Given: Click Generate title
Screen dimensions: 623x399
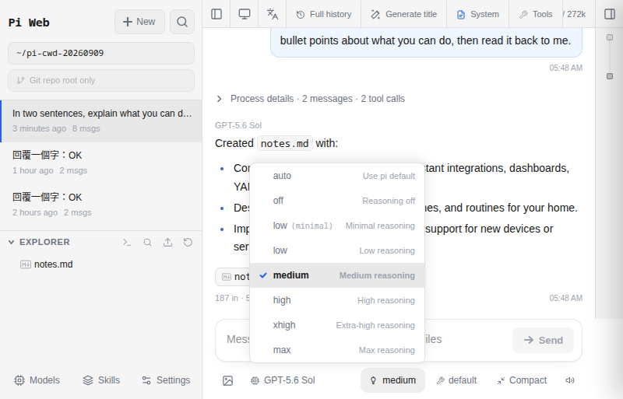Looking at the screenshot, I should (x=403, y=14).
